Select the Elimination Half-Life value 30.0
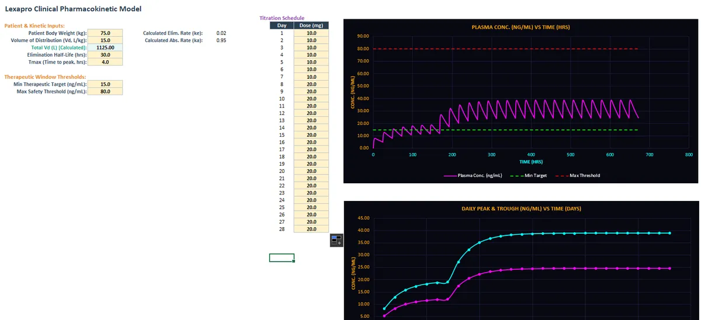The image size is (701, 320). point(105,55)
